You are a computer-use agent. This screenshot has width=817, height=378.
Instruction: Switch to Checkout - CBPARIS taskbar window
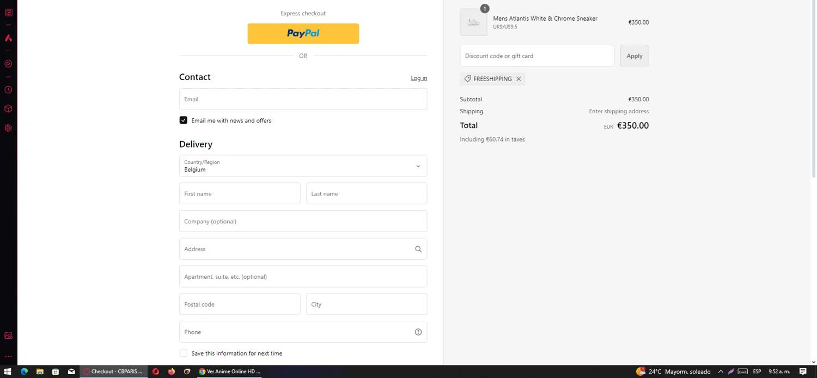[113, 371]
